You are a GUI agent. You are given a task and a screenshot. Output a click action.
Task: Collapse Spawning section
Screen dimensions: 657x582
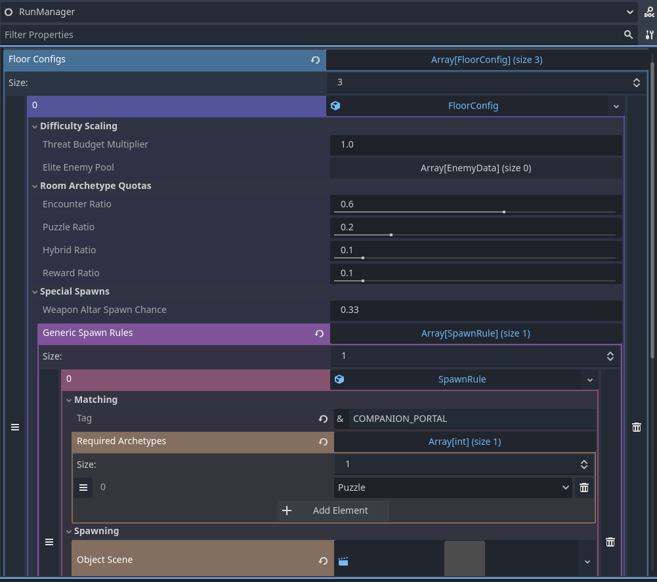pyautogui.click(x=69, y=531)
